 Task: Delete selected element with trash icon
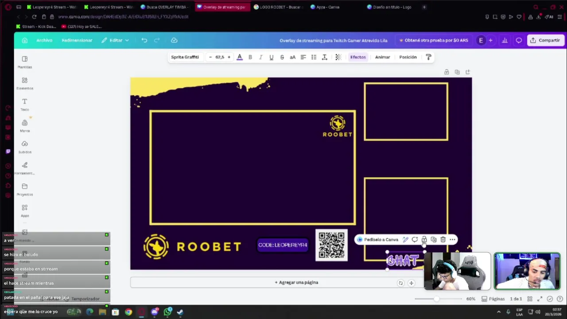[443, 240]
